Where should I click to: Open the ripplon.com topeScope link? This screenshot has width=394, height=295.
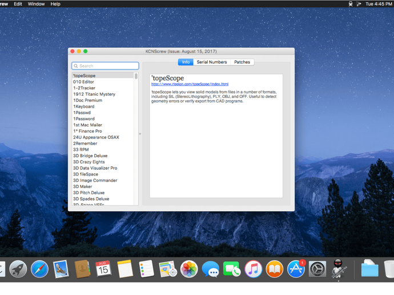(x=190, y=84)
